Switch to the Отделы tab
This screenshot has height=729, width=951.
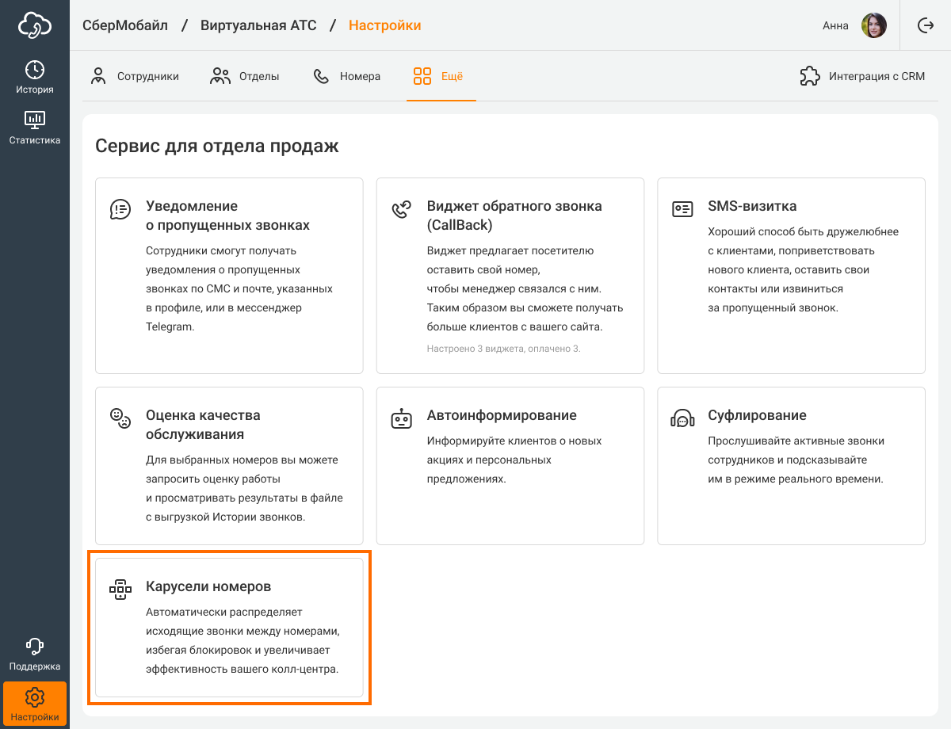[x=244, y=77]
